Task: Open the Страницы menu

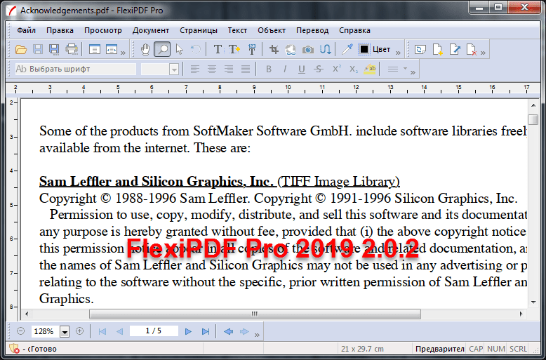Action: (199, 31)
